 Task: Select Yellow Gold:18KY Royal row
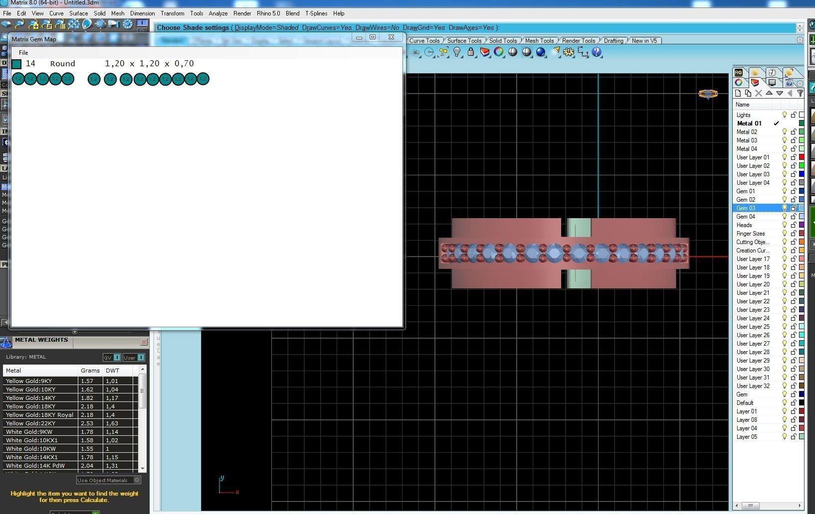tap(70, 415)
